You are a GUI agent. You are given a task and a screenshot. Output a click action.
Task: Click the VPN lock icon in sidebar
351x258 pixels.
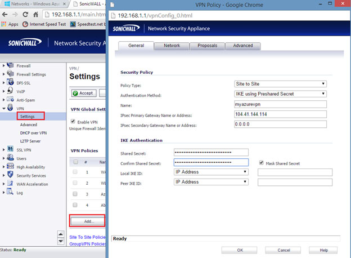[x=10, y=108]
